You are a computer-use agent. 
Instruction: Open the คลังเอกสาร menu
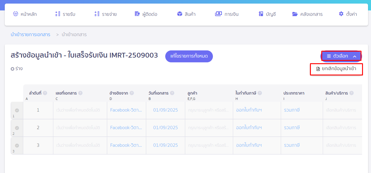pyautogui.click(x=307, y=14)
